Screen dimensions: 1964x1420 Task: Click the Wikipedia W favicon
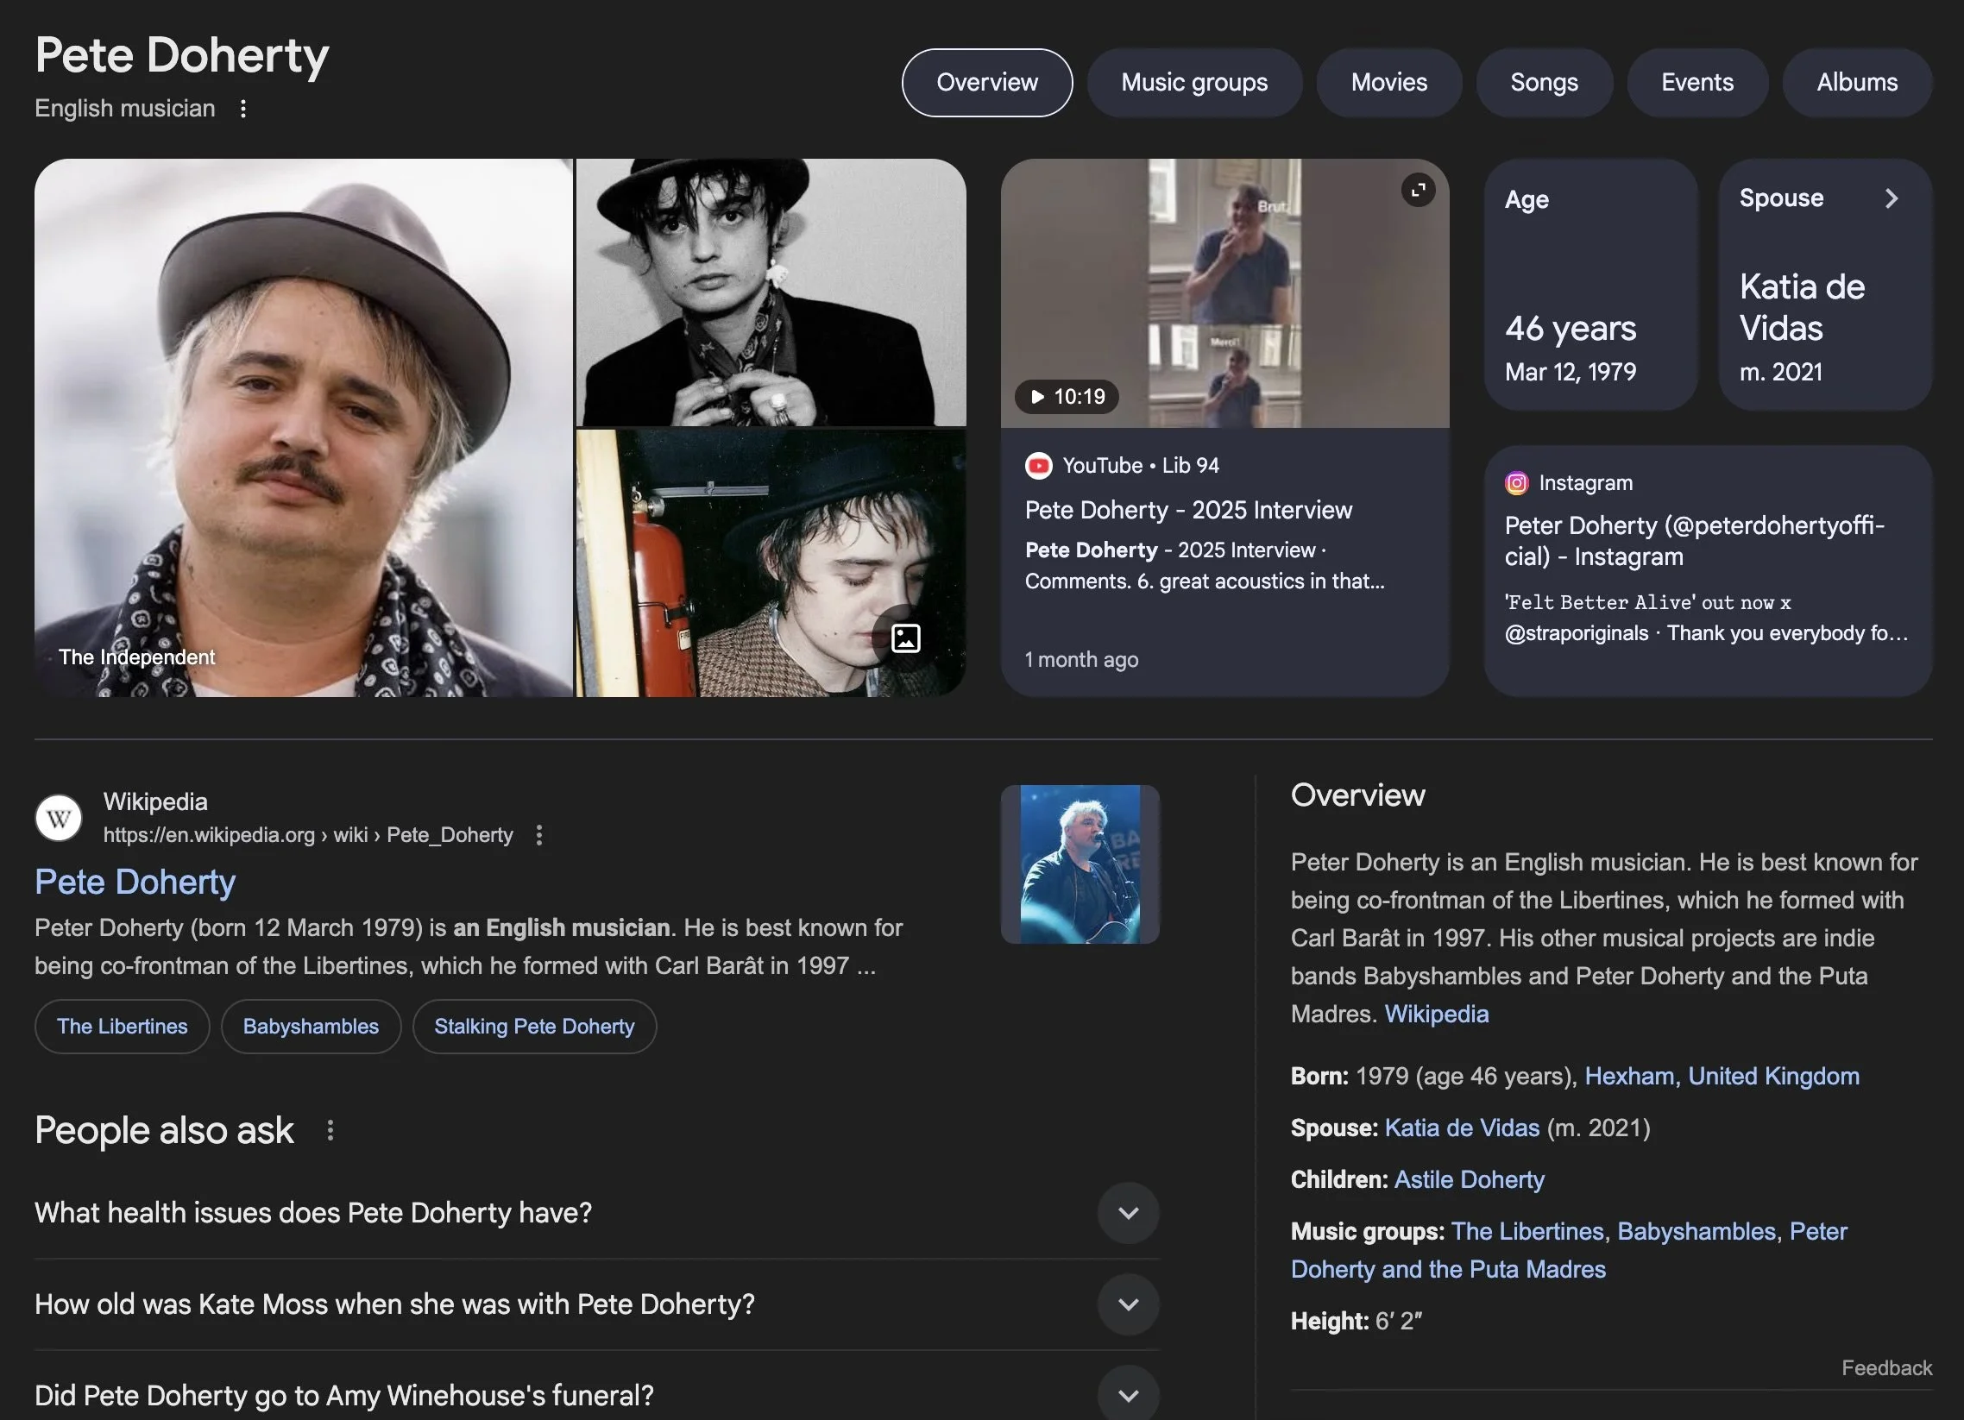coord(59,817)
